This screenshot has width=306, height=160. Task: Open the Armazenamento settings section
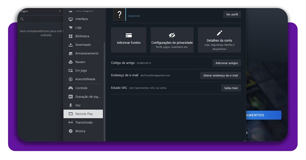pyautogui.click(x=86, y=53)
